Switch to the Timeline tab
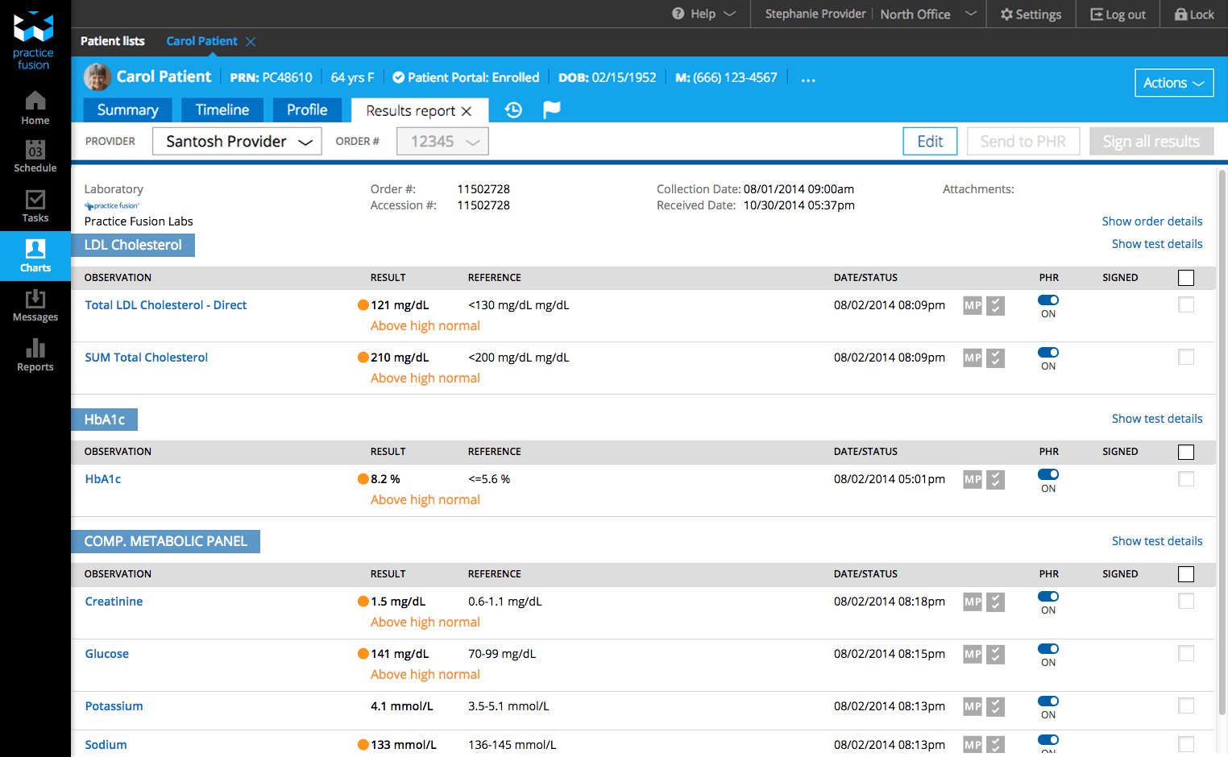Image resolution: width=1228 pixels, height=757 pixels. coord(222,110)
